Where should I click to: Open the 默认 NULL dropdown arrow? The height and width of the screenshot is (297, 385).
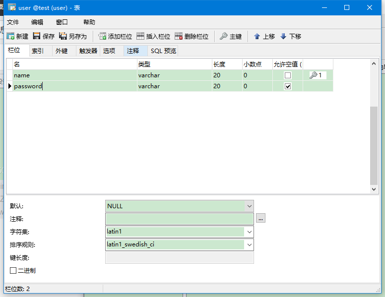click(249, 206)
